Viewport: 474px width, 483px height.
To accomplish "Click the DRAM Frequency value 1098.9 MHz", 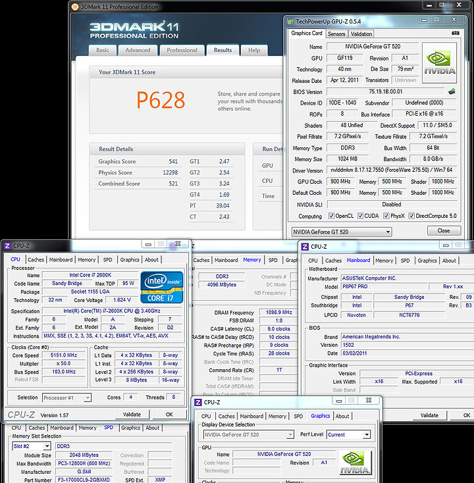I will [x=279, y=313].
